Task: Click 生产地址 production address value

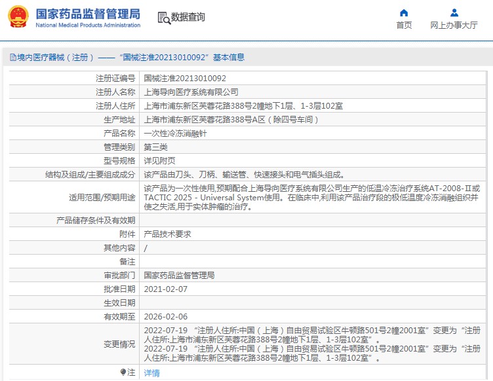Action: coord(231,120)
